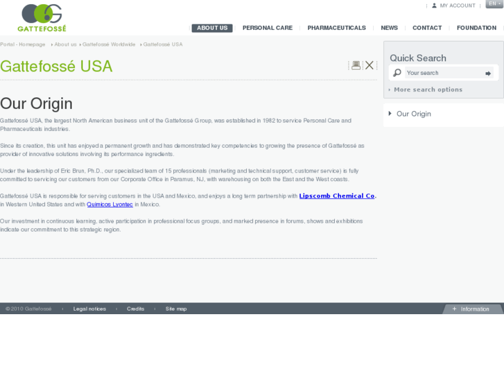The width and height of the screenshot is (504, 378).
Task: Open the EN language dropdown
Action: (494, 4)
